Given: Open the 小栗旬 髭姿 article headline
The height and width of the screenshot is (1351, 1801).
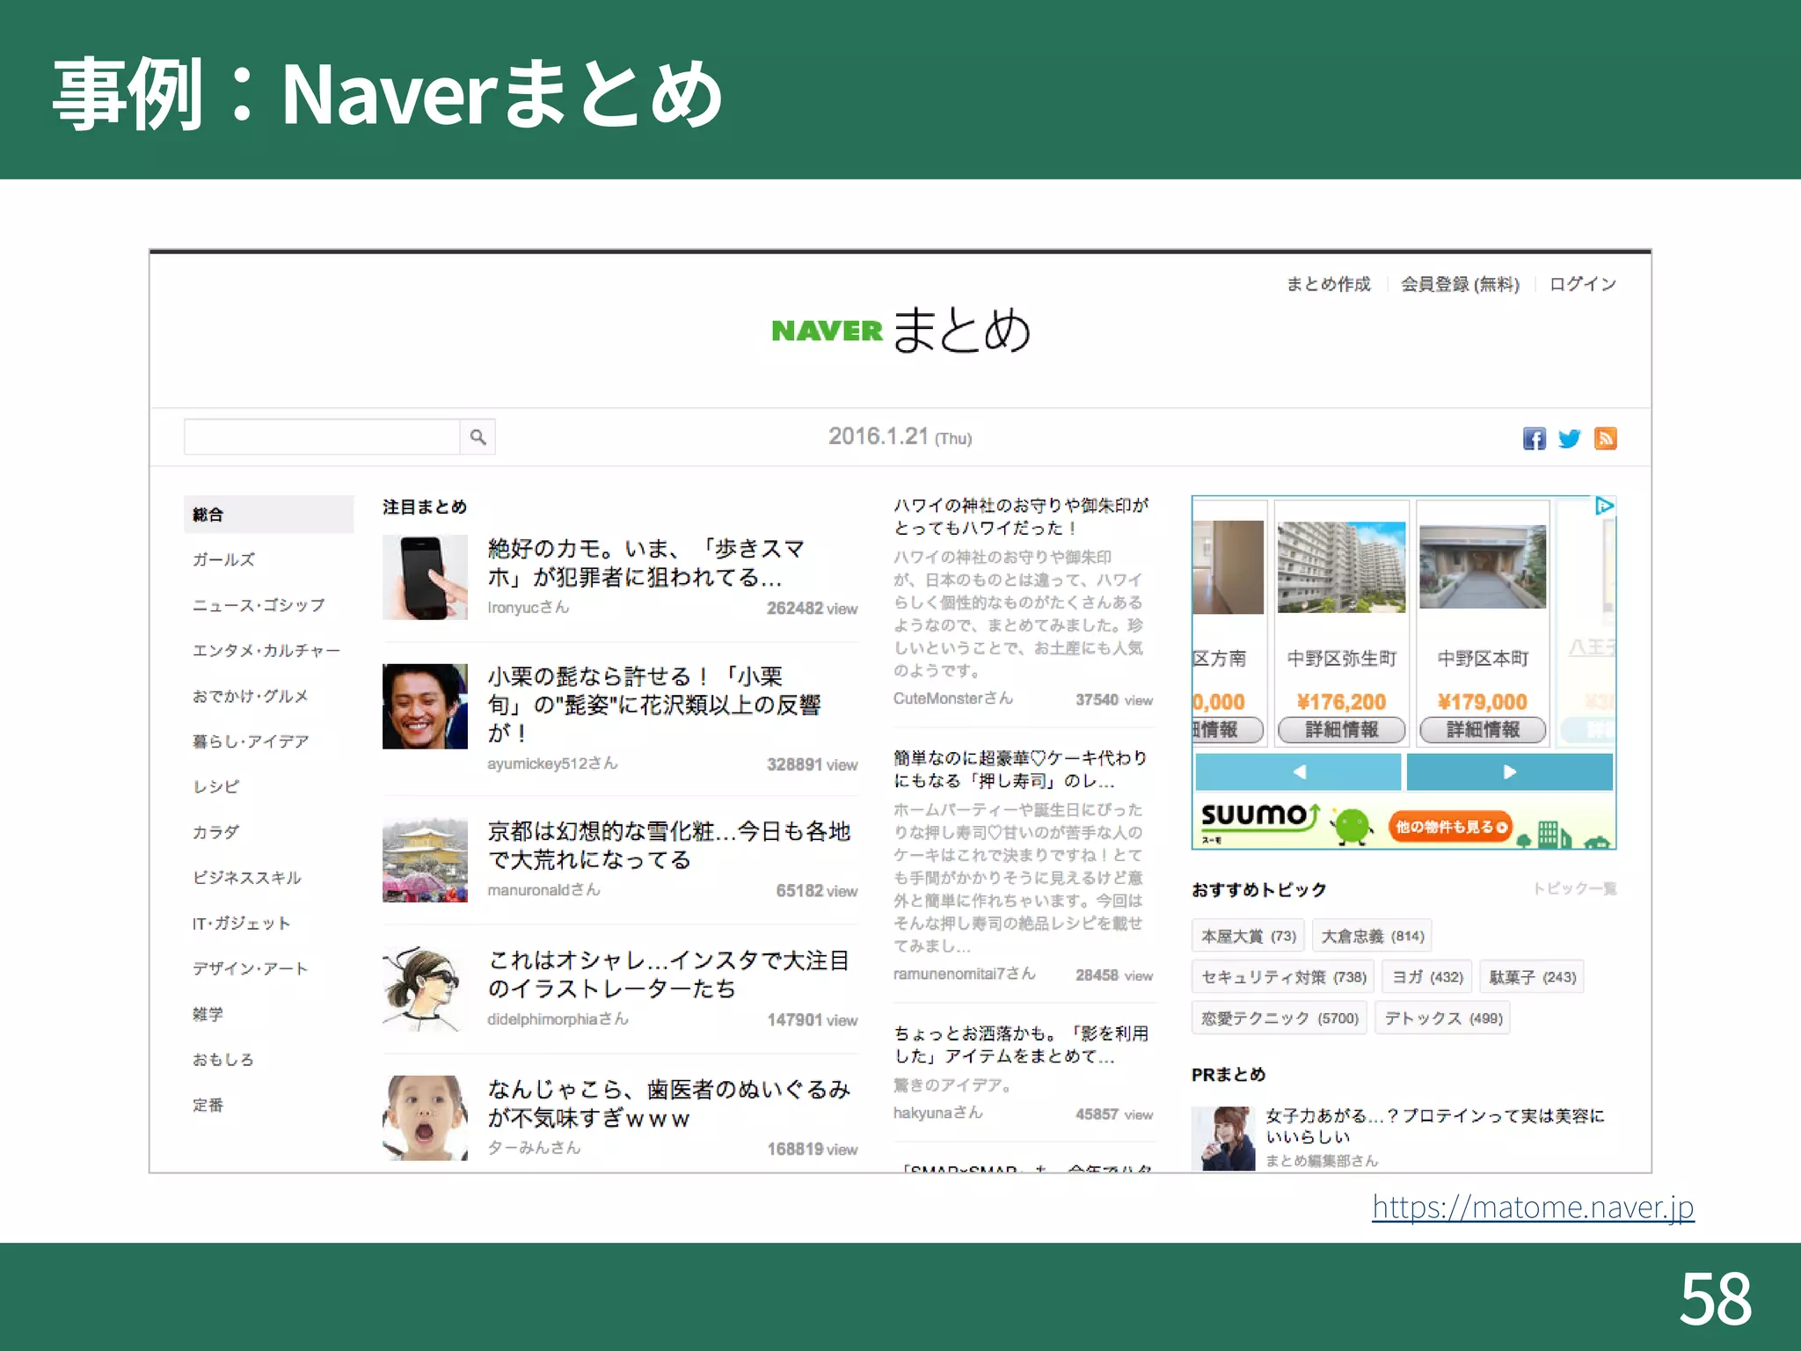Looking at the screenshot, I should 654,704.
